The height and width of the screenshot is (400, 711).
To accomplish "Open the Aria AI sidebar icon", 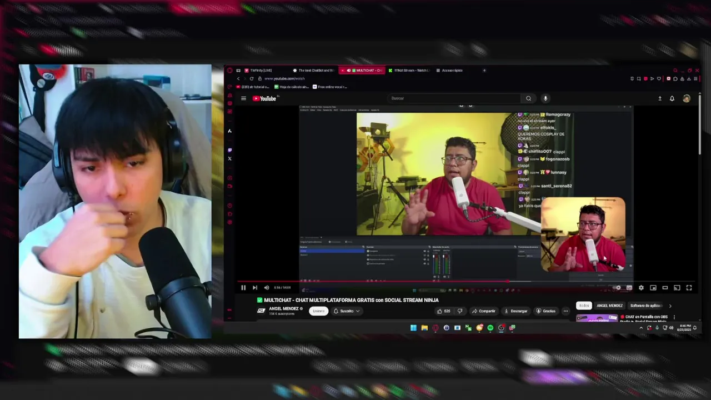I will click(x=229, y=131).
